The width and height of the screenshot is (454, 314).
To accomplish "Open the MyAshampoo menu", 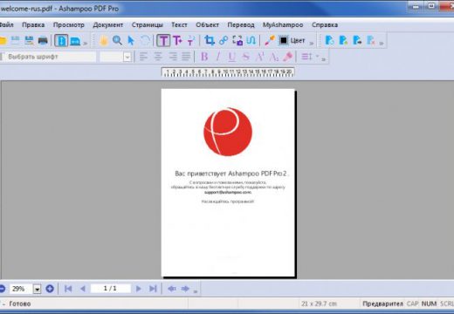I will point(283,24).
